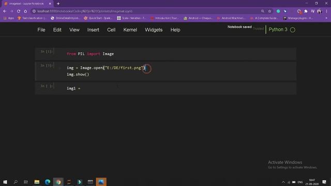Open the Jupyter app on the taskbar
The image size is (331, 186).
click(x=69, y=182)
